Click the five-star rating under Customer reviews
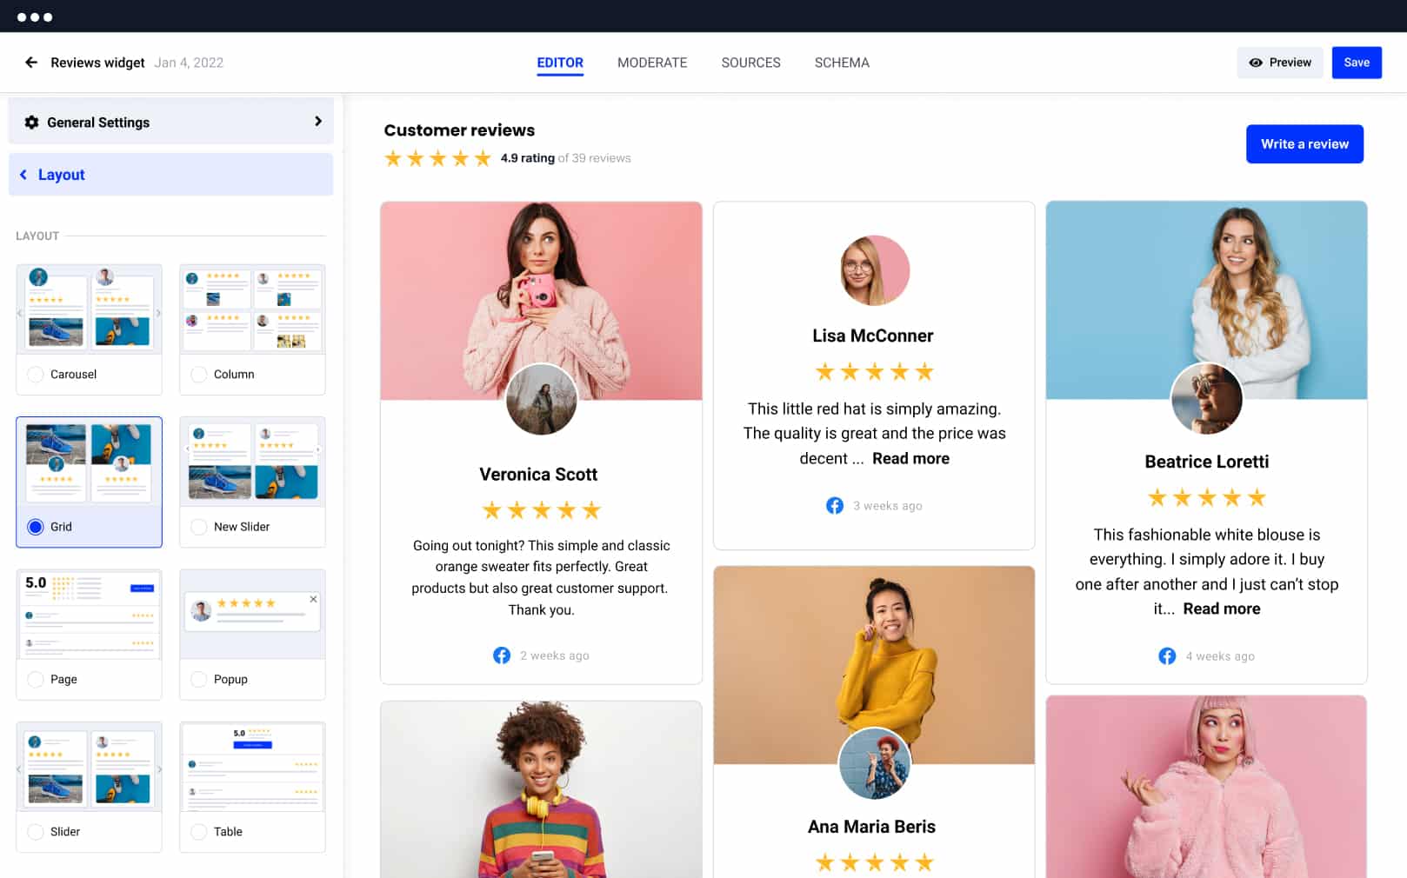Image resolution: width=1407 pixels, height=878 pixels. [437, 158]
